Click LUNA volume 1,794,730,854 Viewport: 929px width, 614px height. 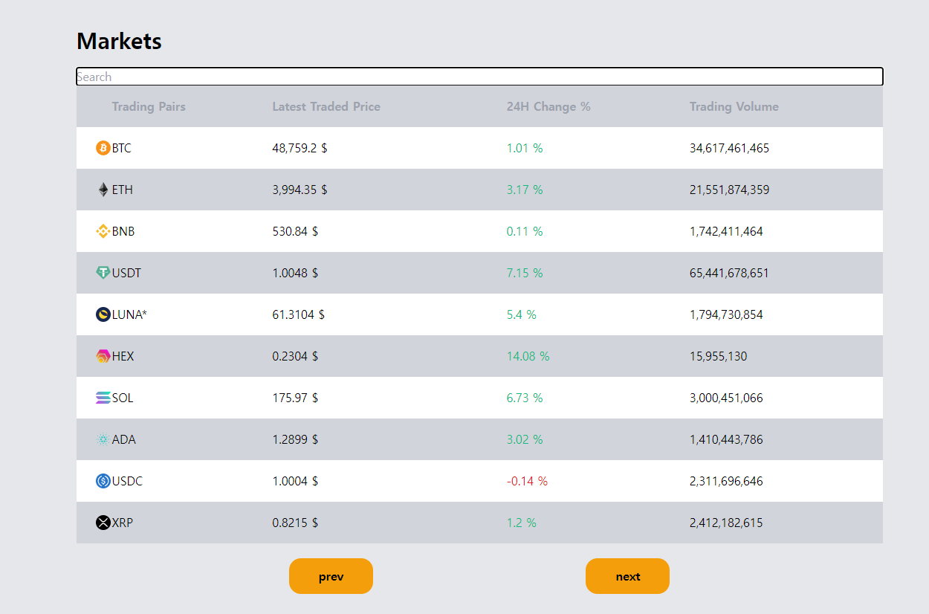[x=726, y=314]
